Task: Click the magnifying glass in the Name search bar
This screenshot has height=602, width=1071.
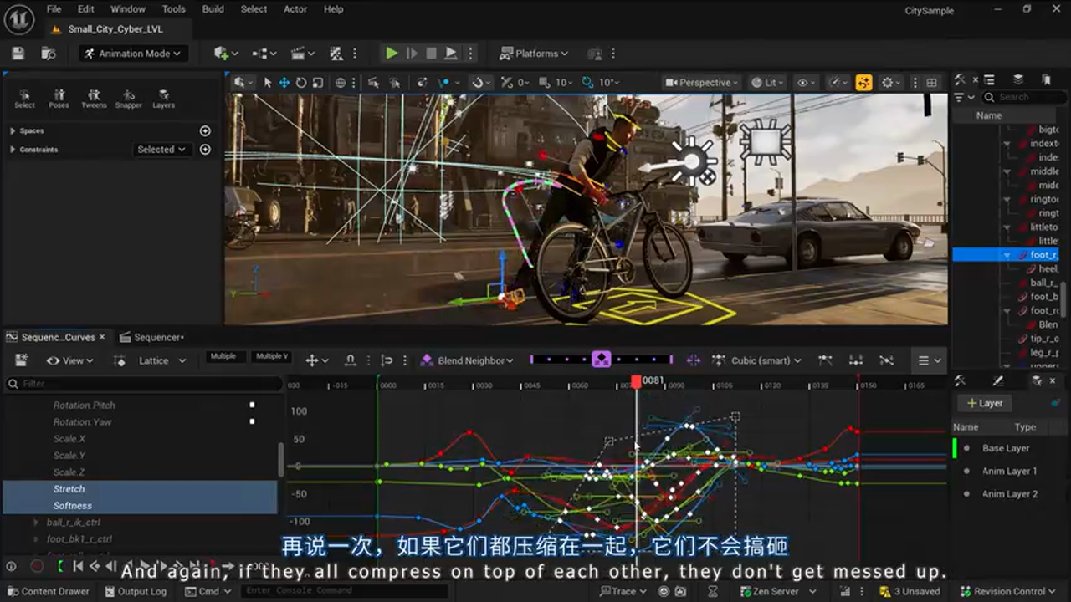Action: click(989, 97)
